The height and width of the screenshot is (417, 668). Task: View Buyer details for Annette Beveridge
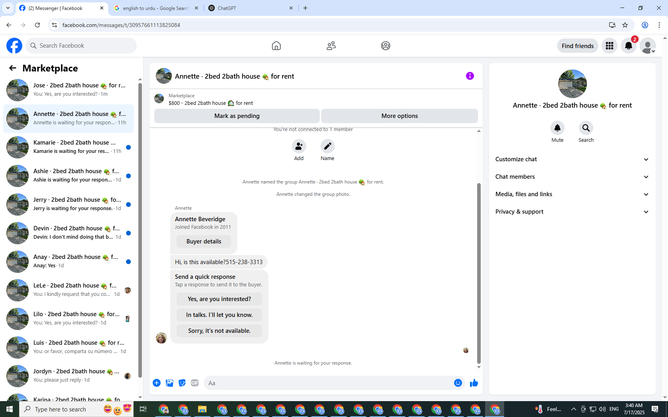[x=204, y=241]
